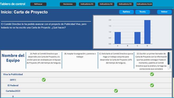Open the Decisiones tab
This screenshot has height=98, width=174.
click(x=68, y=4)
